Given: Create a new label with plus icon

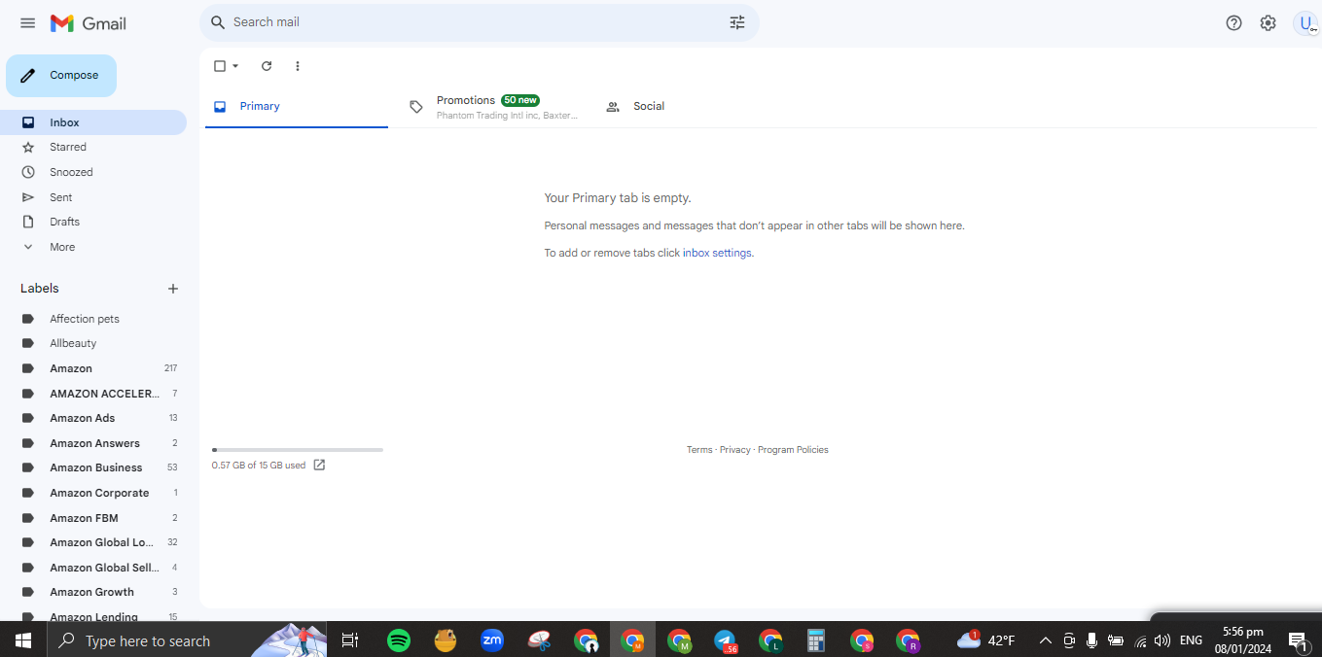Looking at the screenshot, I should point(173,289).
